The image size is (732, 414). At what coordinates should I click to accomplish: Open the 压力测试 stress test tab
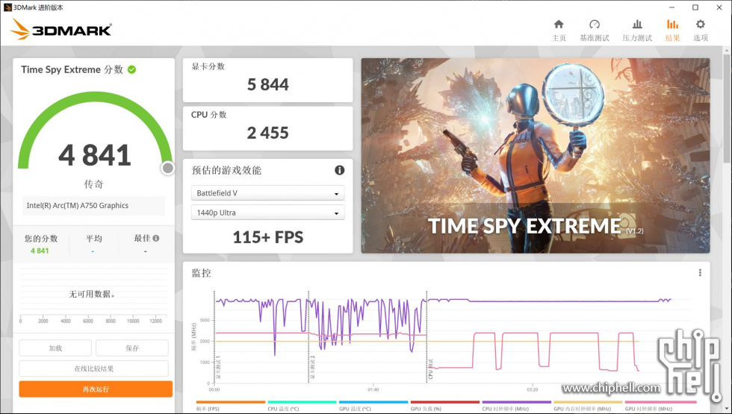coord(637,31)
